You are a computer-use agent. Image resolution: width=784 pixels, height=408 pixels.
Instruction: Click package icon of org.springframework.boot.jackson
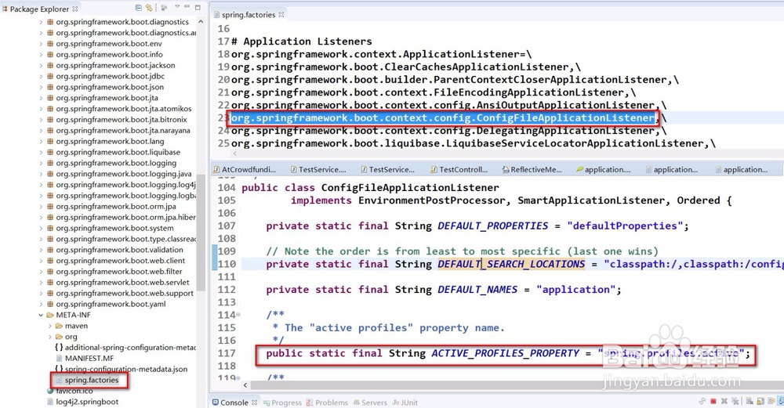pos(50,66)
